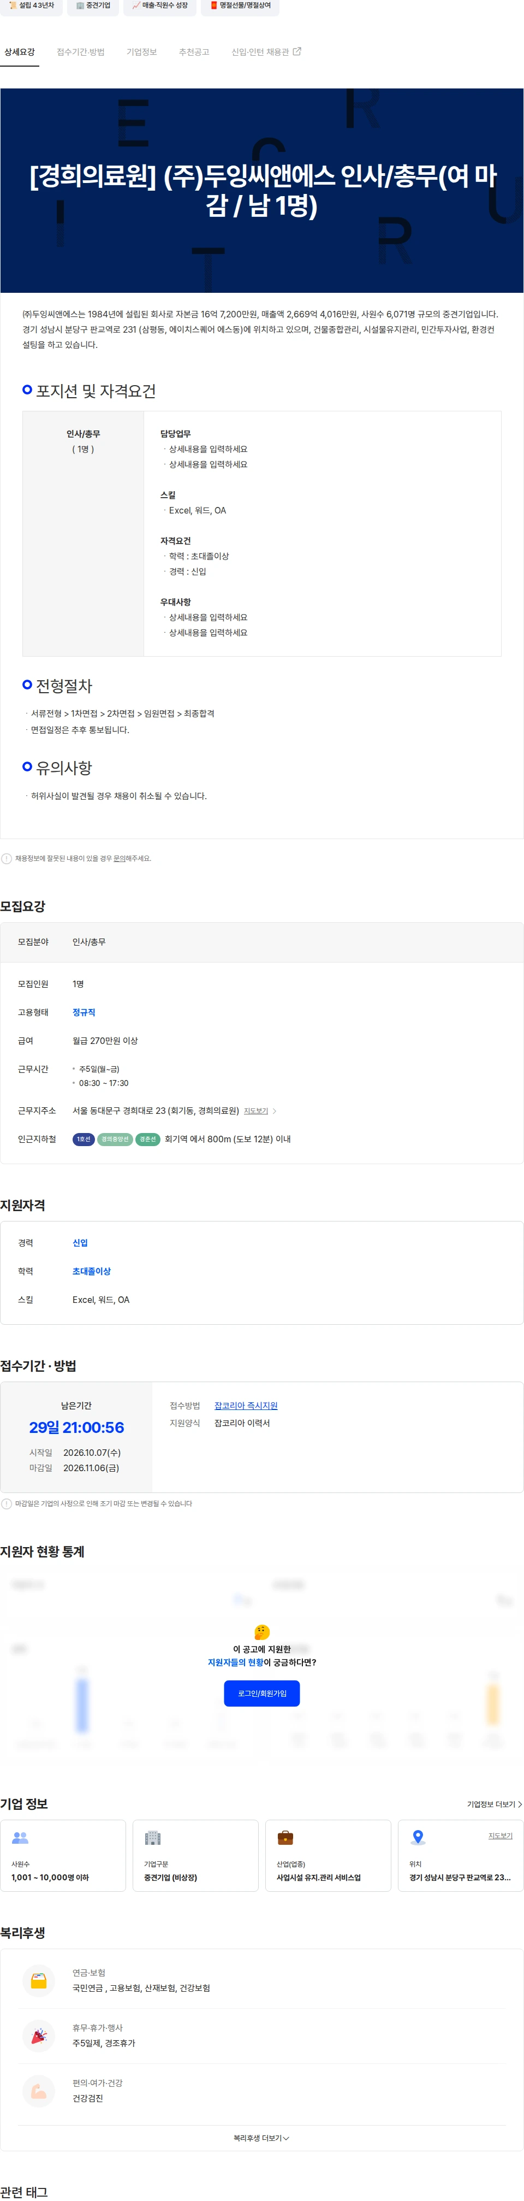The image size is (524, 2201).
Task: Click the building icon in 기업구분 card
Action: pos(153,1837)
